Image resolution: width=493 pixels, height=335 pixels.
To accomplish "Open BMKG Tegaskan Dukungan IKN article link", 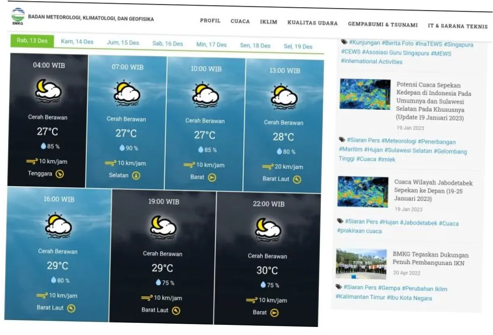I will pyautogui.click(x=430, y=259).
